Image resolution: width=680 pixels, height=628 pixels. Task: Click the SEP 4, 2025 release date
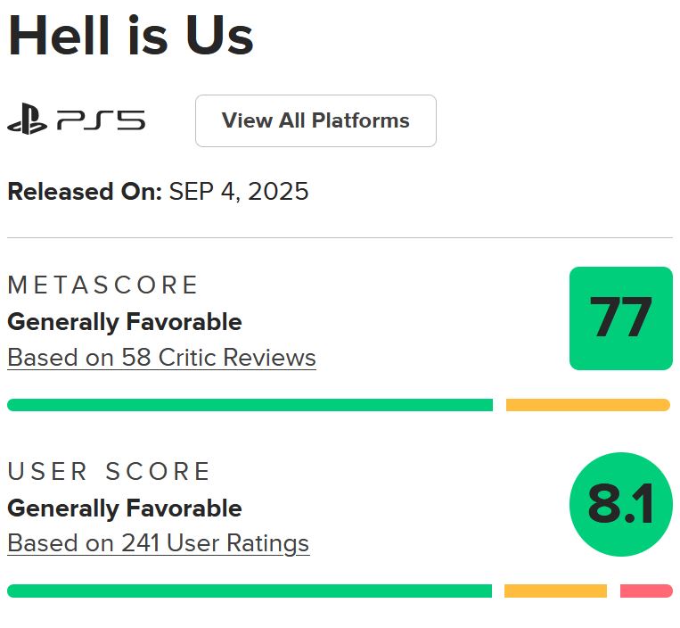pos(239,191)
